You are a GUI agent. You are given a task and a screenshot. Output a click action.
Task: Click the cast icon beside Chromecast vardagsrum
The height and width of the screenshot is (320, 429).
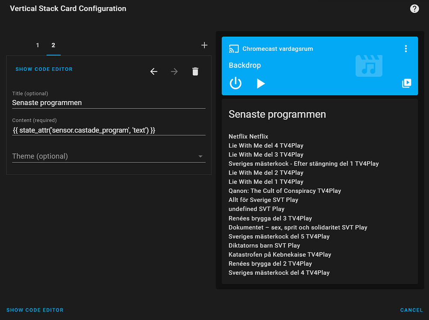[234, 49]
